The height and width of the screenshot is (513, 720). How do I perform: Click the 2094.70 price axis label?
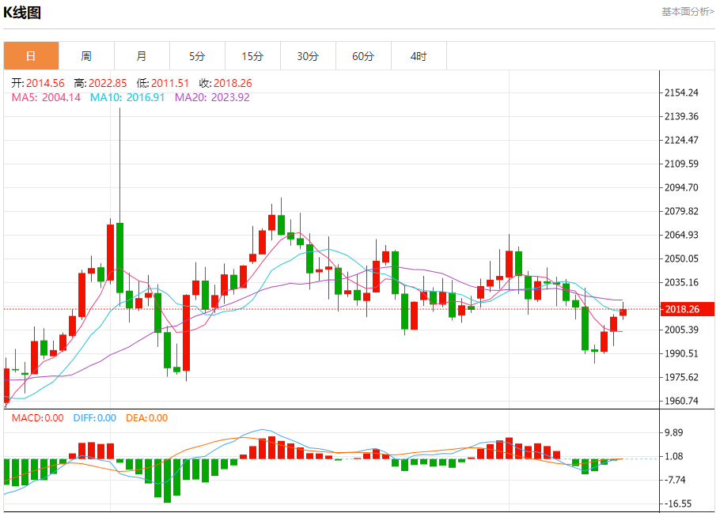pyautogui.click(x=681, y=187)
